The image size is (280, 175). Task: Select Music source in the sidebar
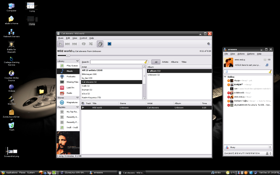pyautogui.click(x=68, y=71)
